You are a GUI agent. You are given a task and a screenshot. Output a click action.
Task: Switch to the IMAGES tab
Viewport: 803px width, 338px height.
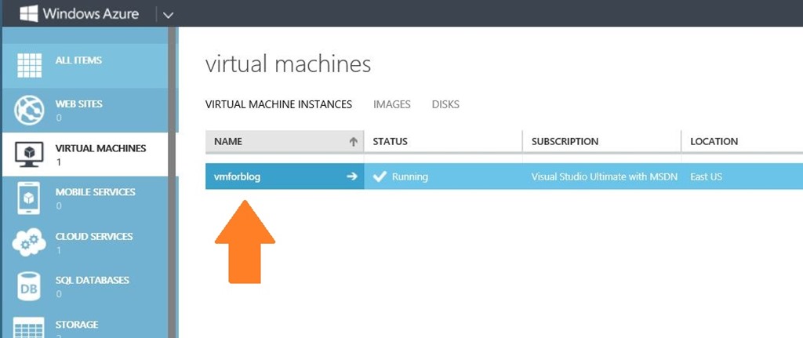pos(392,104)
